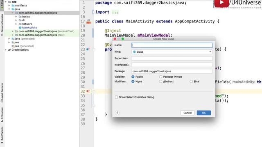Select Package Private visibility radio button
Image resolution: width=262 pixels, height=147 pixels.
(x=160, y=77)
